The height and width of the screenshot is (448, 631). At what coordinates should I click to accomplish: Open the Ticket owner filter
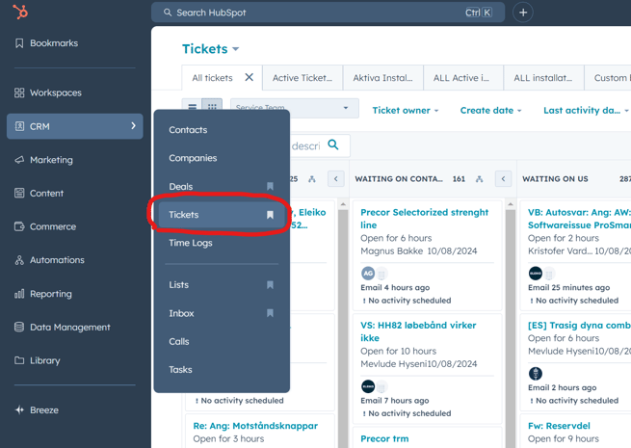406,110
